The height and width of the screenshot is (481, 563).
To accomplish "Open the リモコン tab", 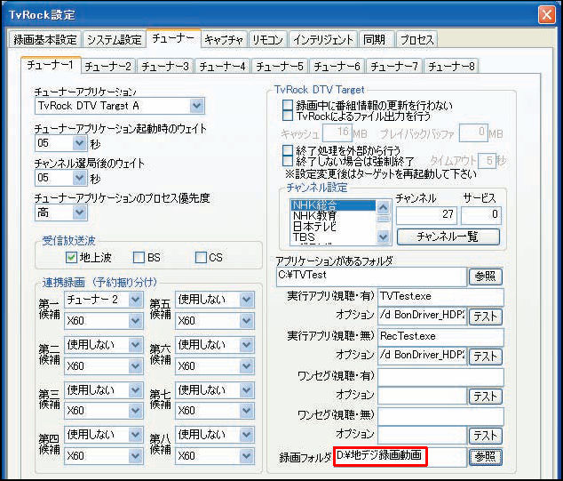I will click(267, 39).
